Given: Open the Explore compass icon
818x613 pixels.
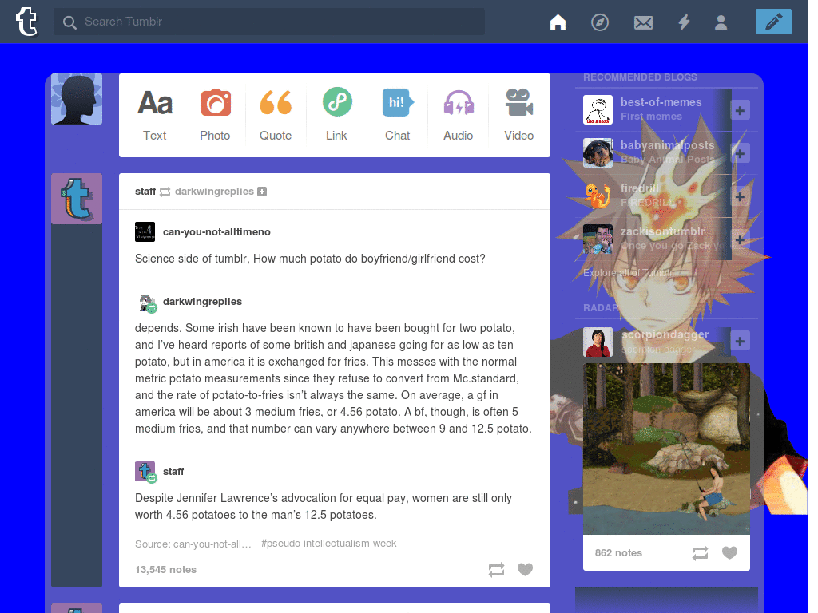Looking at the screenshot, I should [600, 22].
